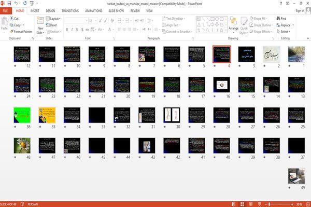Click the Undo icon in title bar

coord(16,3)
